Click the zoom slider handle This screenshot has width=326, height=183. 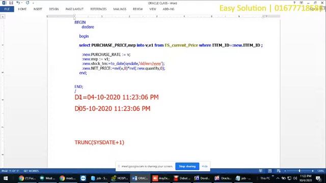point(300,171)
